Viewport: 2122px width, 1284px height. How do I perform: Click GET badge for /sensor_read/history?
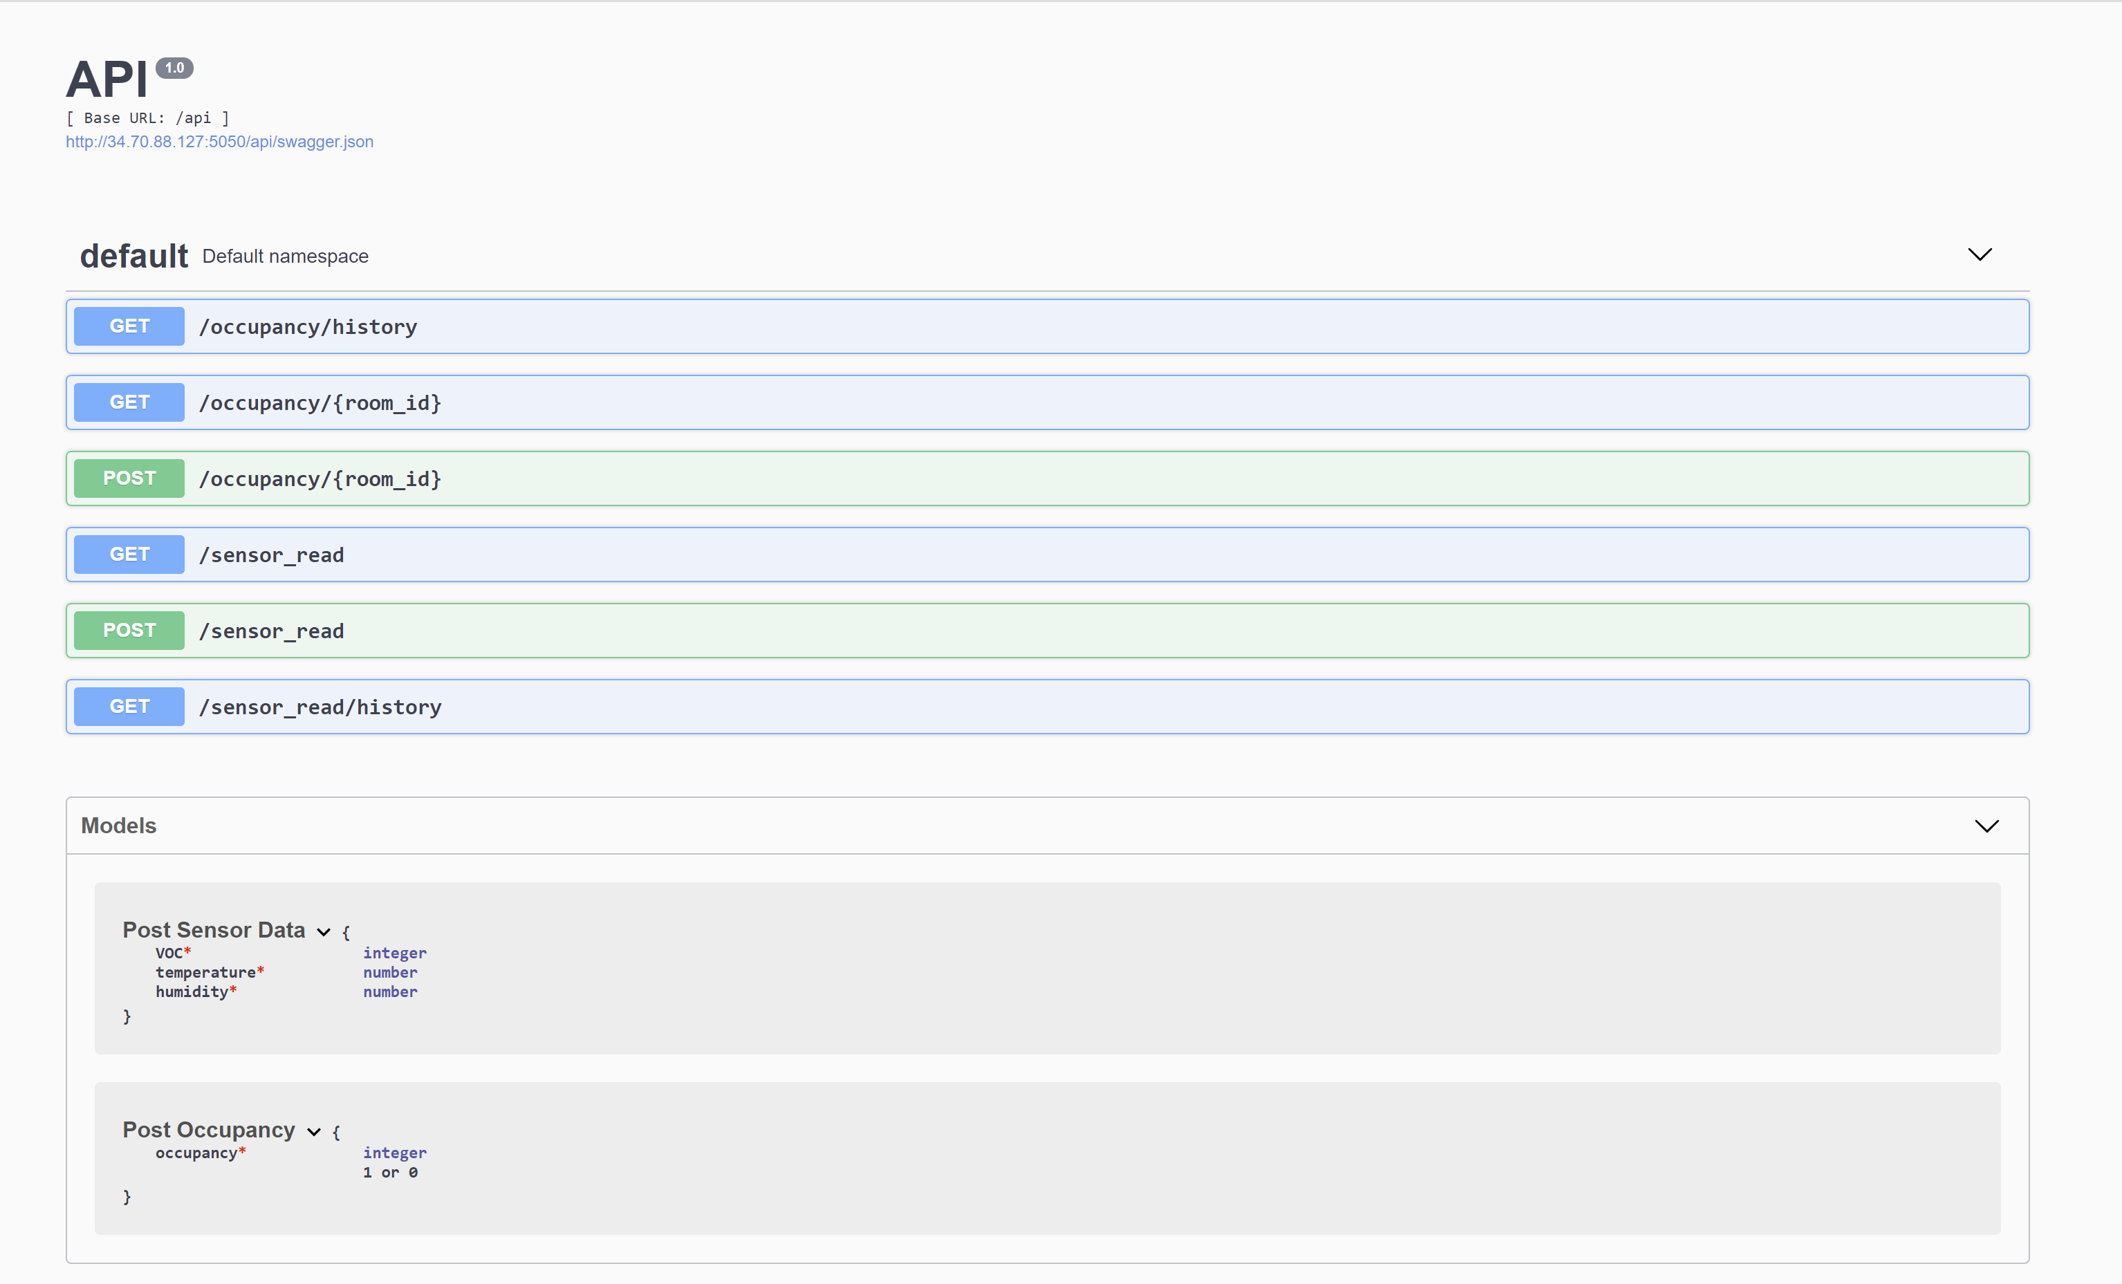pos(129,706)
